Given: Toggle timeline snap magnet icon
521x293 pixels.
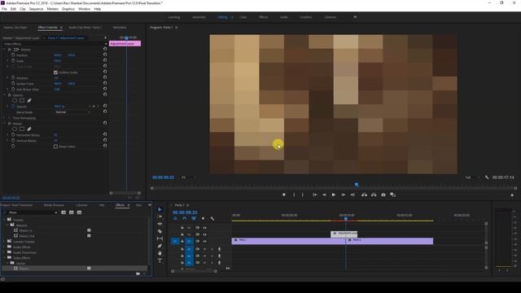Looking at the screenshot, I should [185, 218].
